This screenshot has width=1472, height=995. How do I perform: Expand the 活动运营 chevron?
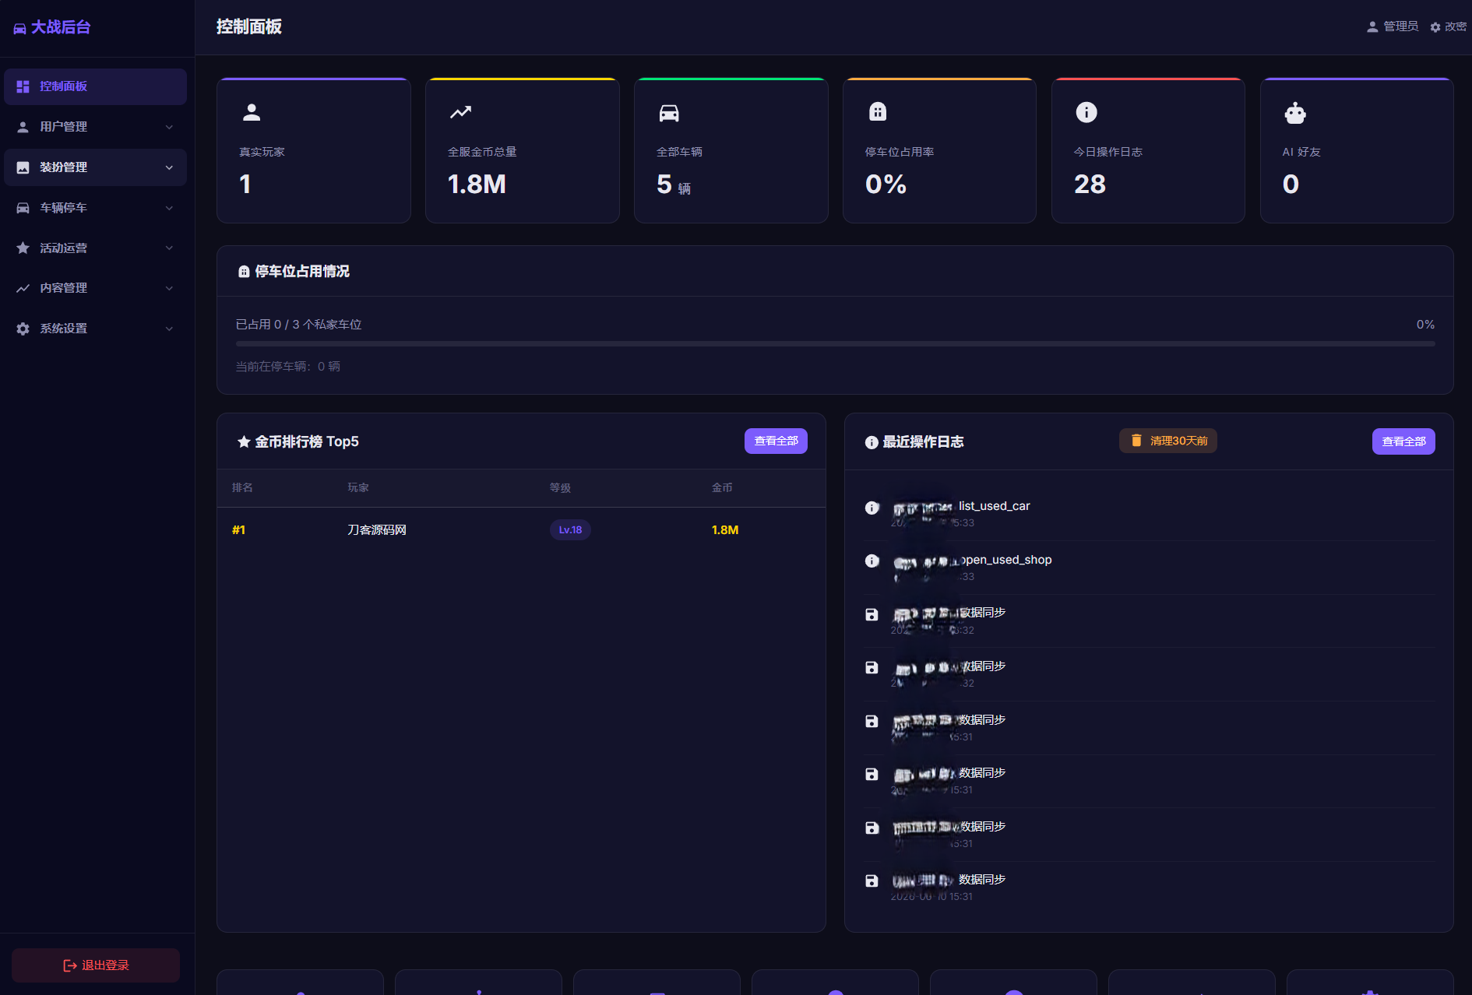point(169,248)
